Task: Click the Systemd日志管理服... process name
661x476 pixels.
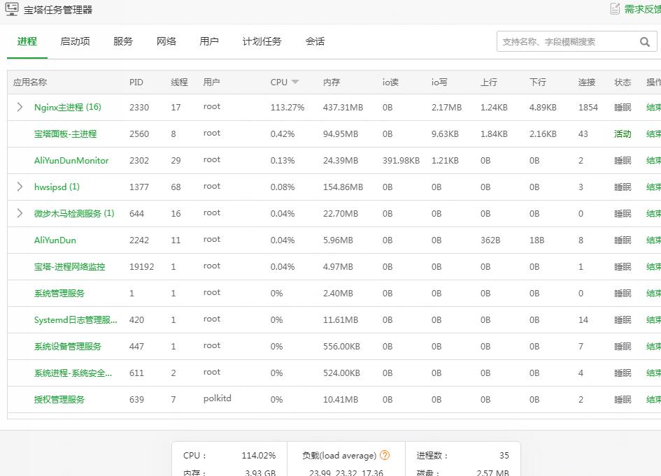Action: pos(76,319)
